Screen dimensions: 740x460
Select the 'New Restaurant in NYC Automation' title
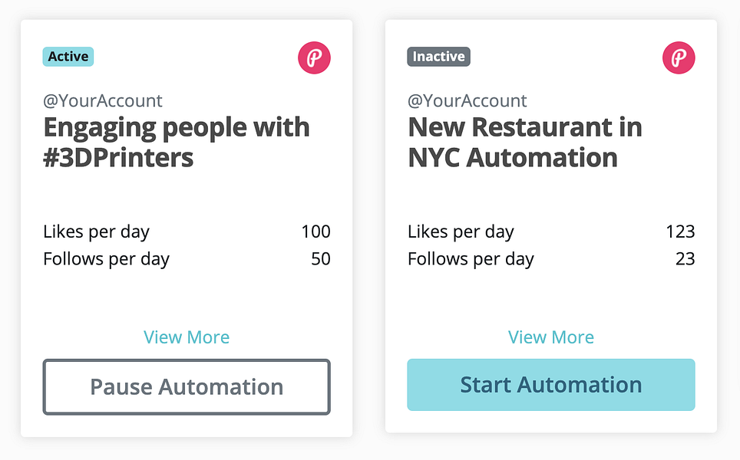click(525, 142)
